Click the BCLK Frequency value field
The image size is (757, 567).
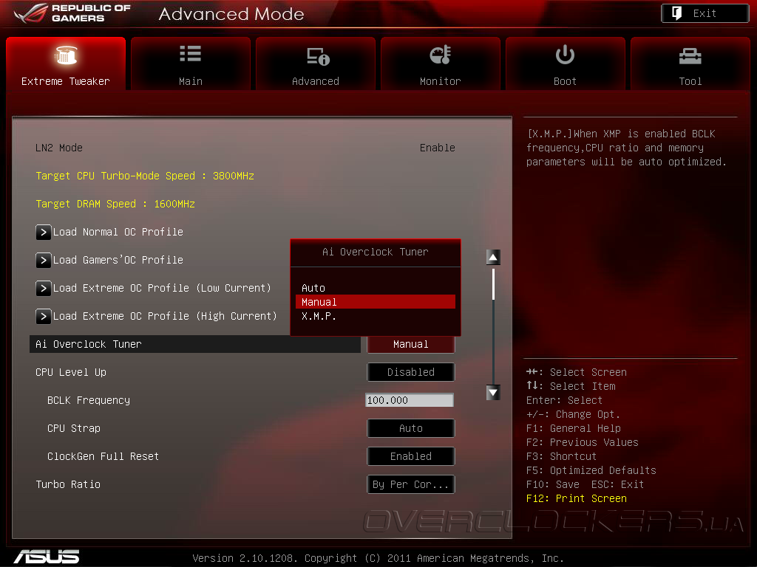410,400
